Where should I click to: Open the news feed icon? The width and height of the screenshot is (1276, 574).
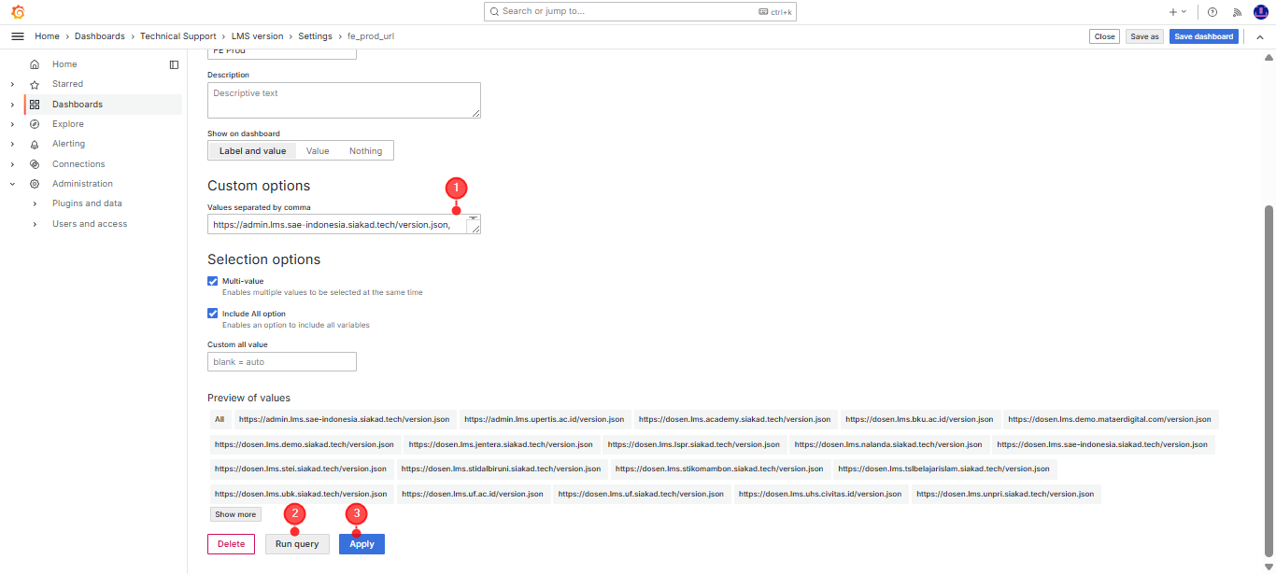(1237, 12)
